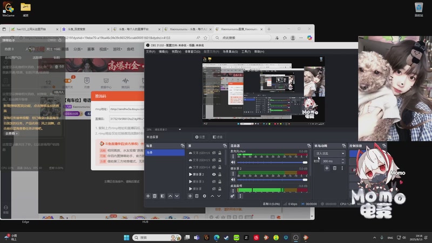Open the OBS 工具(T) menu

[x=246, y=51]
